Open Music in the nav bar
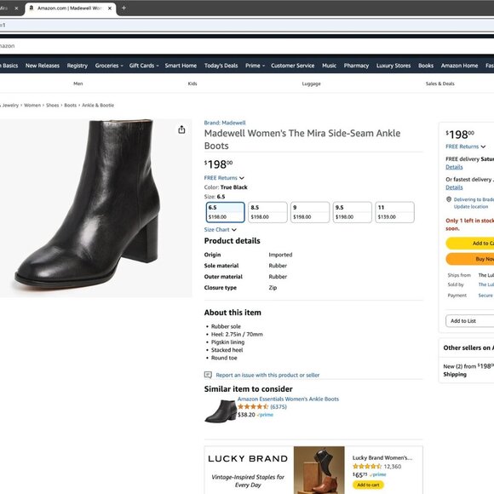The height and width of the screenshot is (494, 494). coord(329,66)
